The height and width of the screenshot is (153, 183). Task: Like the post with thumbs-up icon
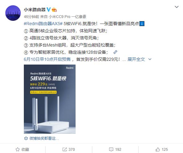click(x=158, y=149)
